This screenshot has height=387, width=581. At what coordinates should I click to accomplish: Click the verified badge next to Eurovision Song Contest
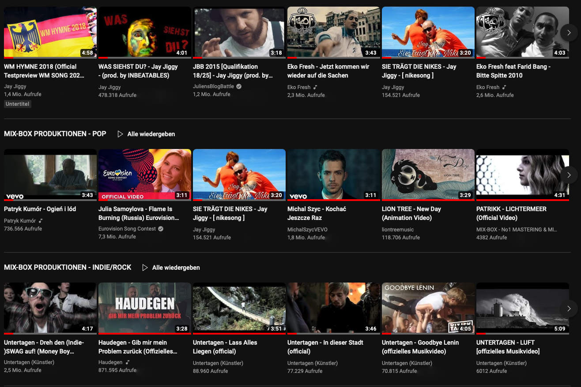161,229
